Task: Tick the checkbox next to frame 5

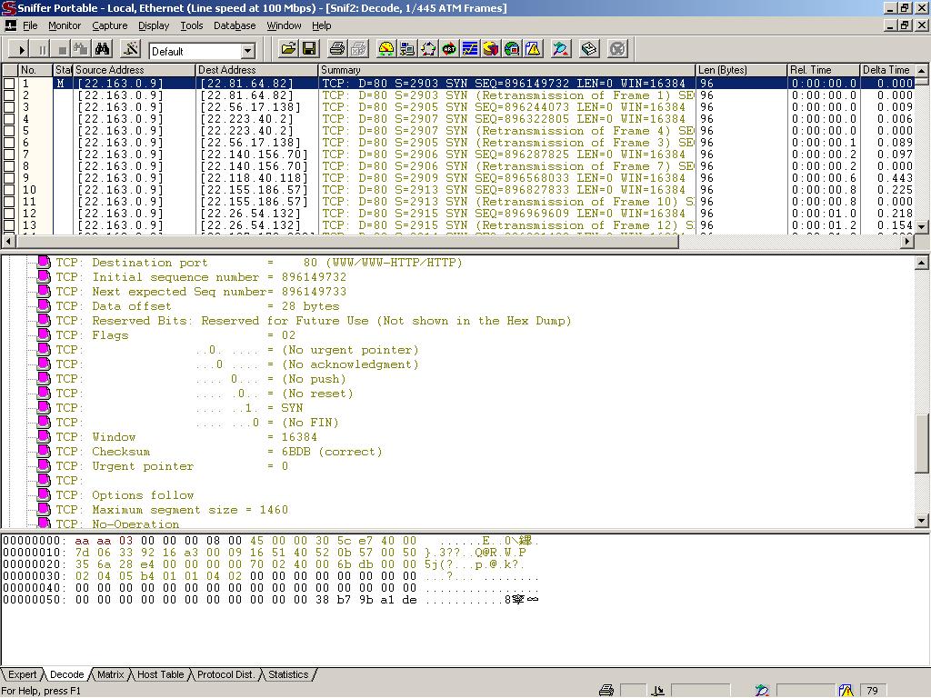Action: pyautogui.click(x=9, y=131)
